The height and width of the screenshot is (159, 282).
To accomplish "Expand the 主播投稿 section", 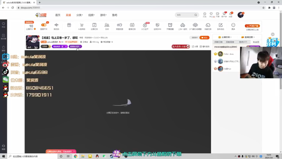I will click(225, 37).
